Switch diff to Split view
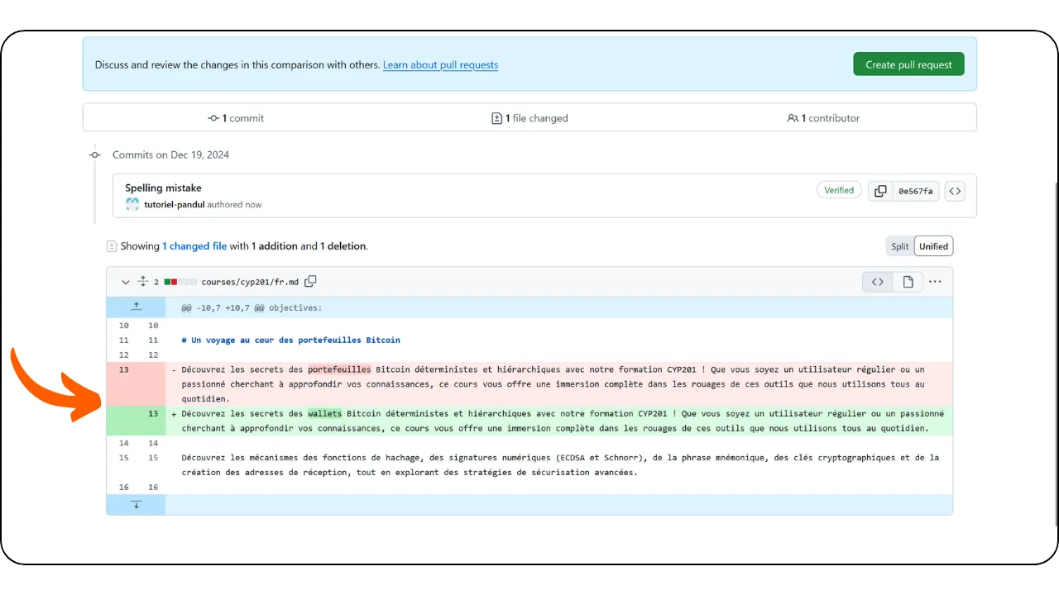The image size is (1059, 595). 899,246
